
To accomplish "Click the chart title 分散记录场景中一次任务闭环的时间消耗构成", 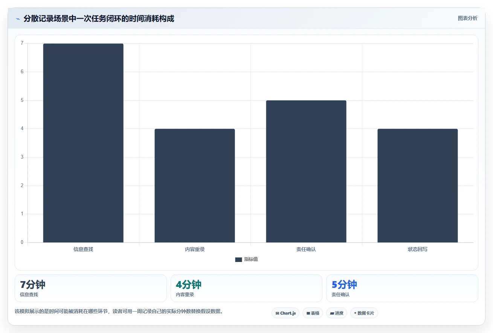I will [99, 19].
